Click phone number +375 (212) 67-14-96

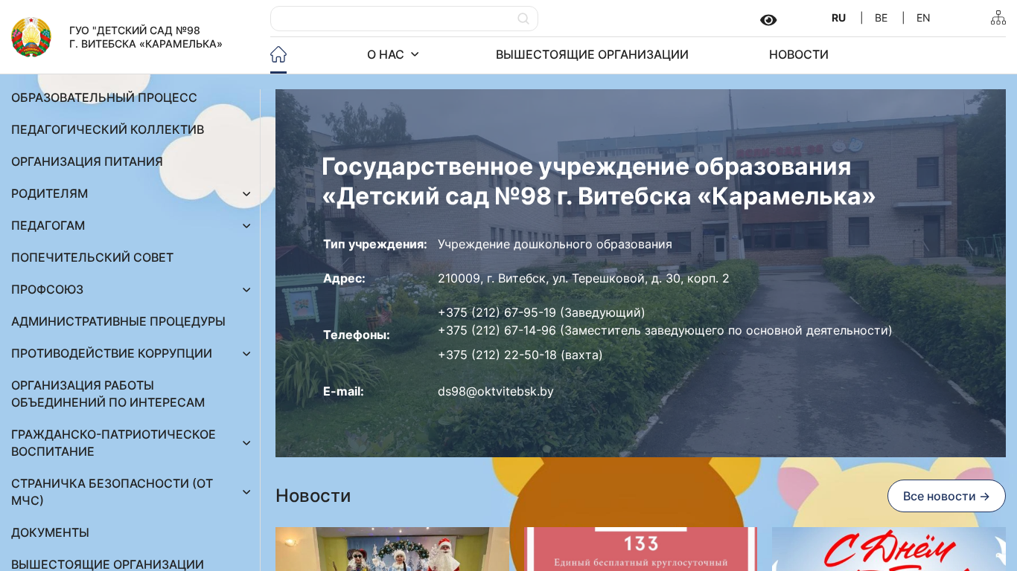point(497,330)
